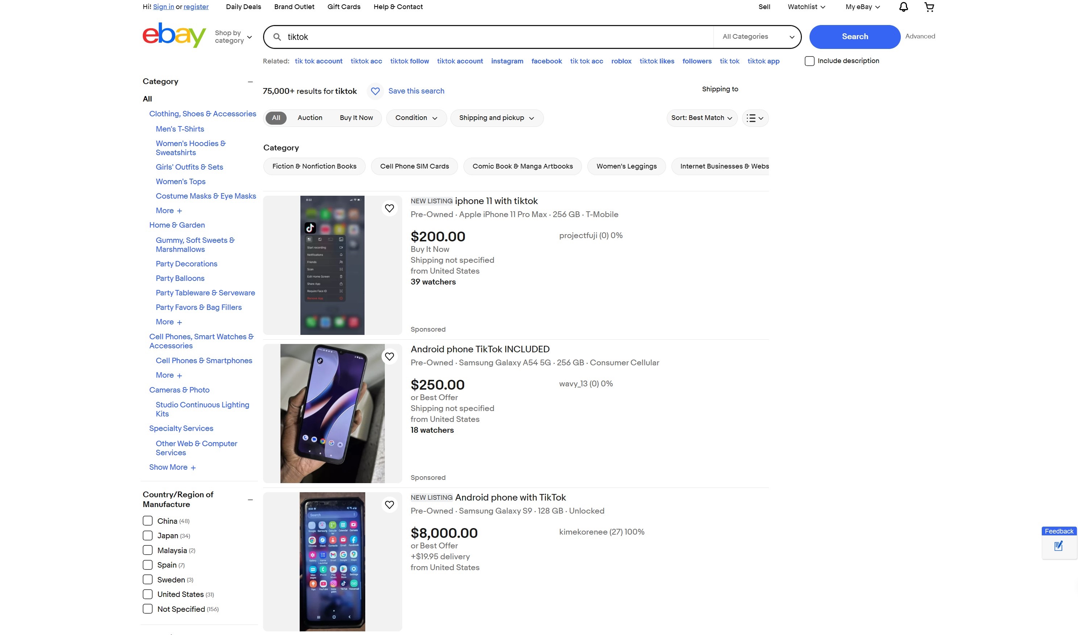The width and height of the screenshot is (1078, 635).
Task: Click the eBay logo
Action: [x=174, y=35]
